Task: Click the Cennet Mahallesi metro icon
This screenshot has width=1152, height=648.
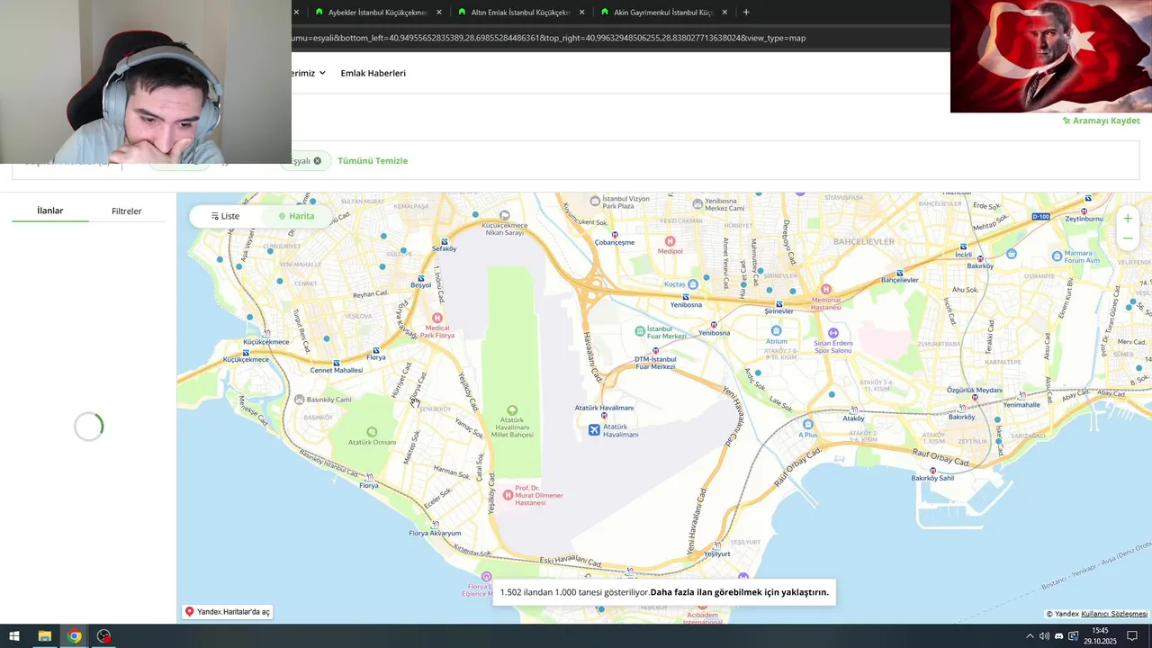Action: [x=337, y=363]
